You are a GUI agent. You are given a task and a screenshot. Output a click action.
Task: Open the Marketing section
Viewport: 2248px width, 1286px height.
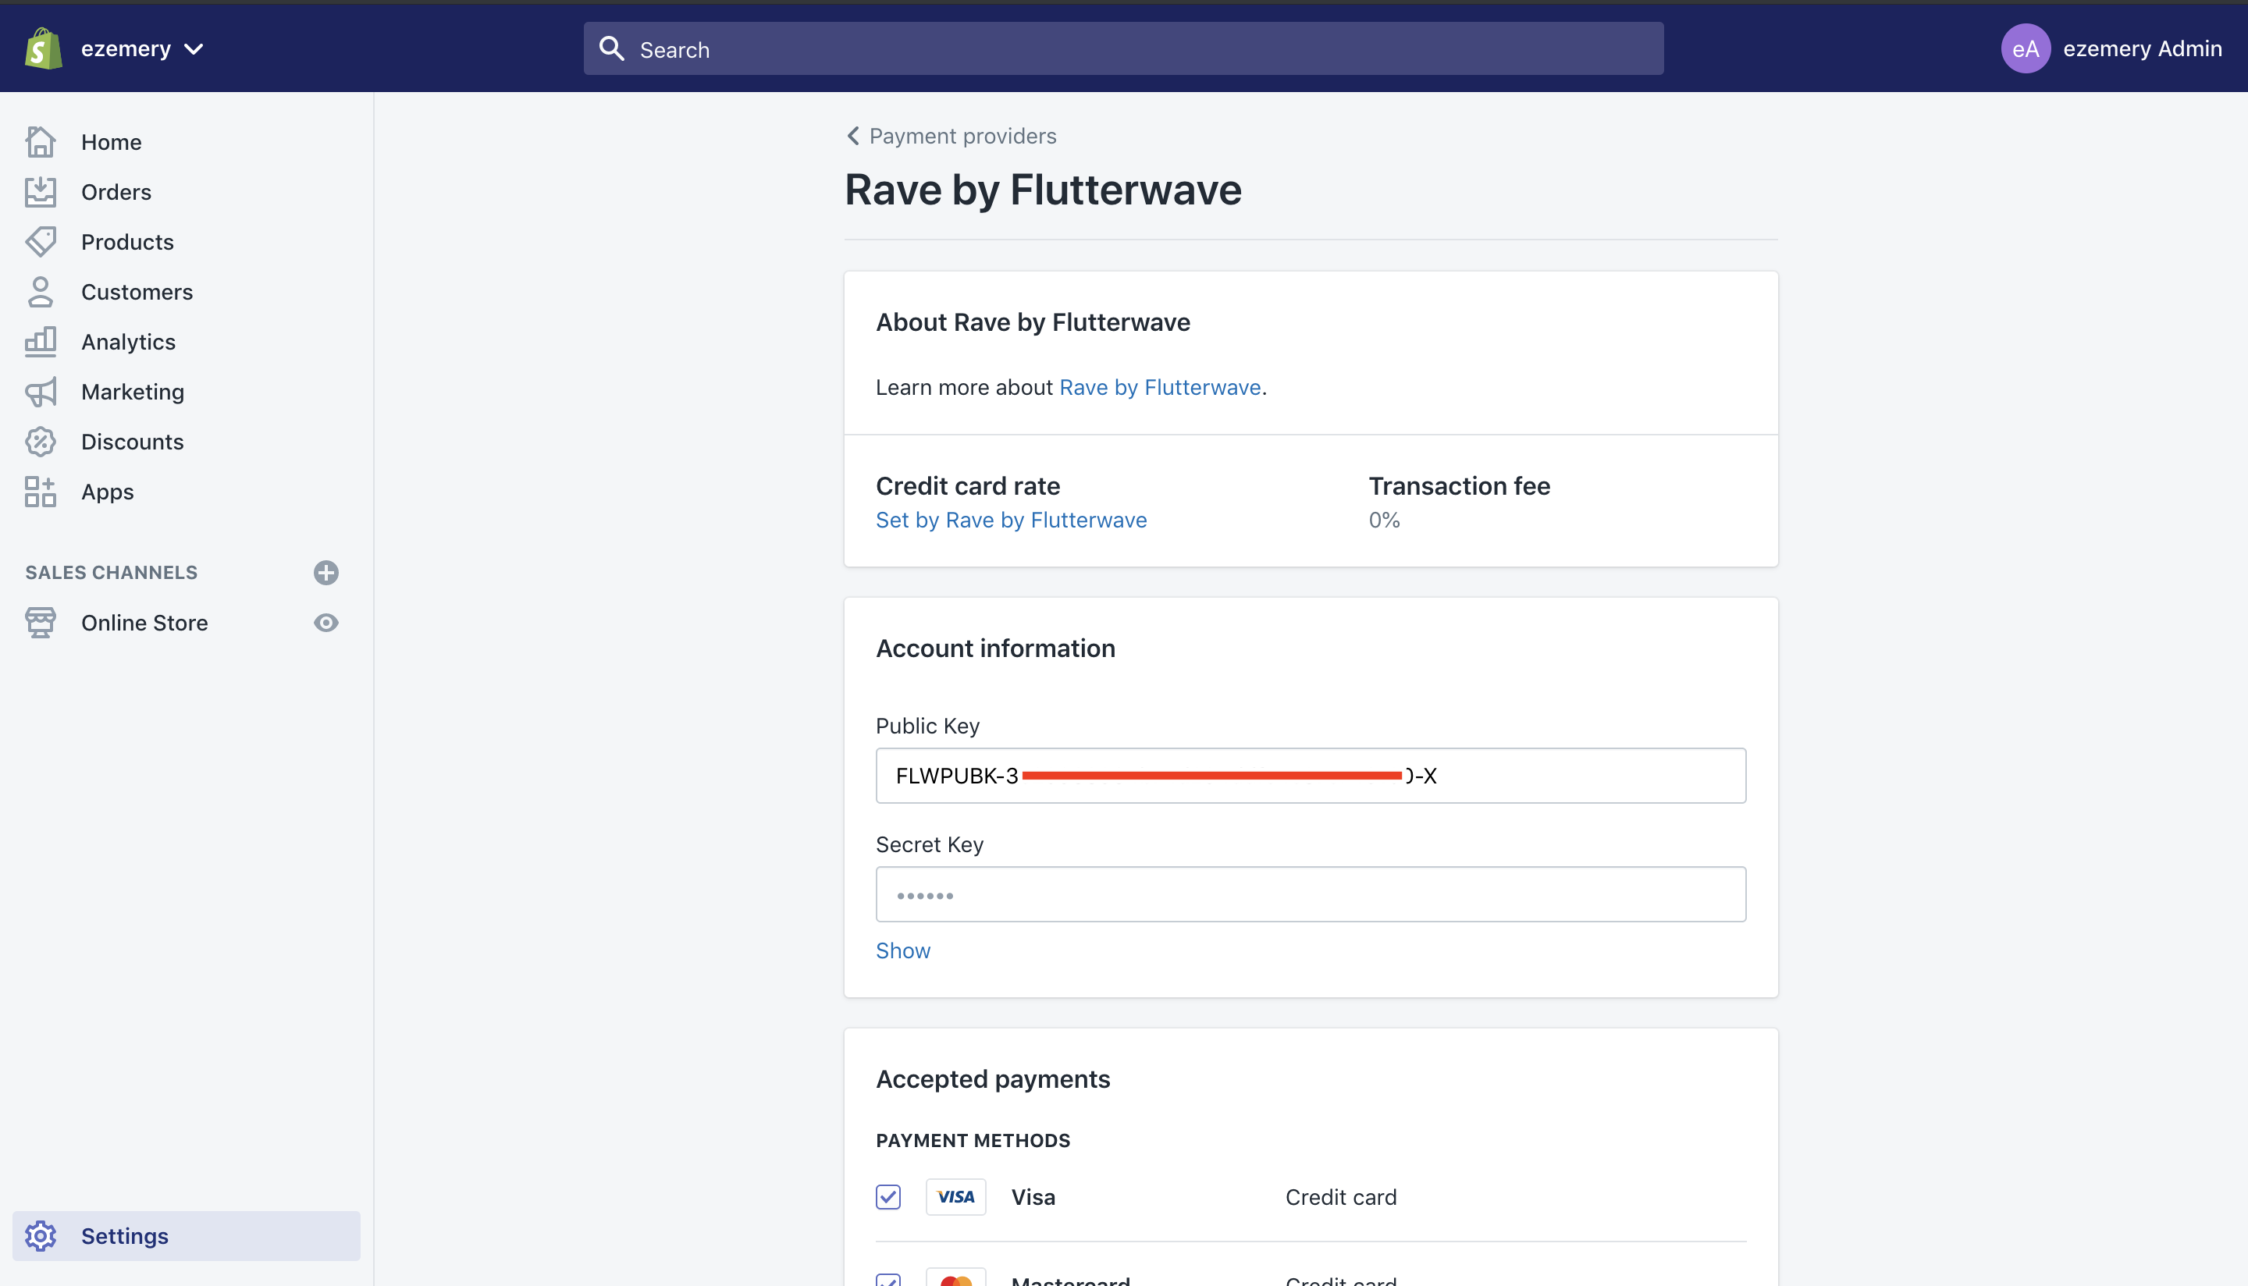[133, 391]
